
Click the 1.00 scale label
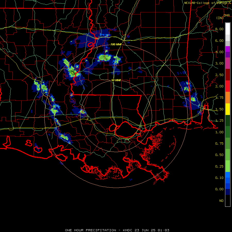point(219,132)
